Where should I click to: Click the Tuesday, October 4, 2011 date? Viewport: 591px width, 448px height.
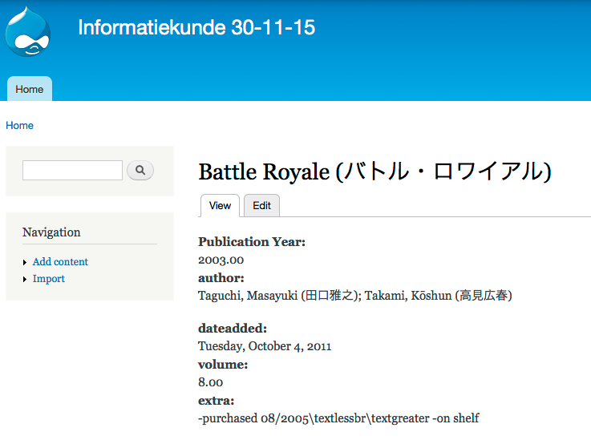coord(265,346)
